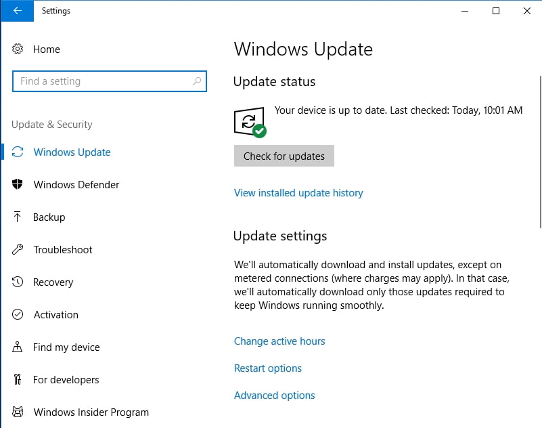Open the Home settings page

tap(46, 49)
